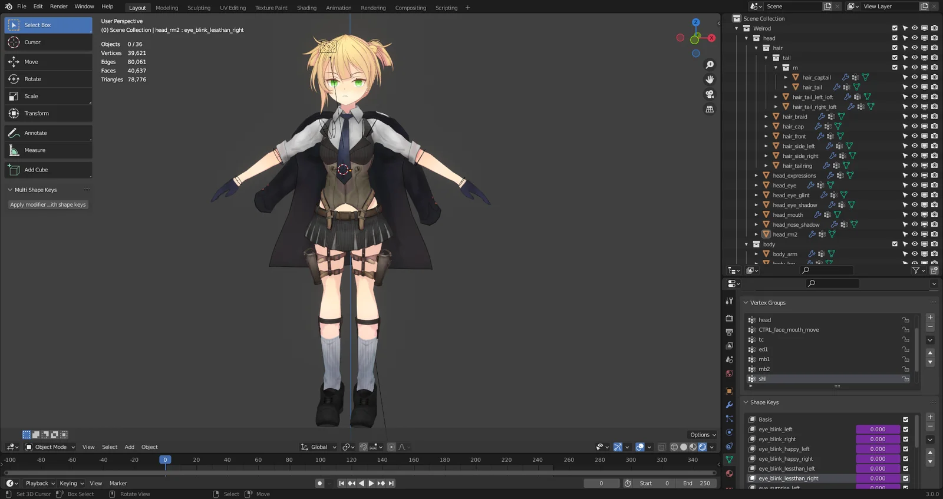Play the timeline animation
The image size is (943, 499).
coord(371,483)
